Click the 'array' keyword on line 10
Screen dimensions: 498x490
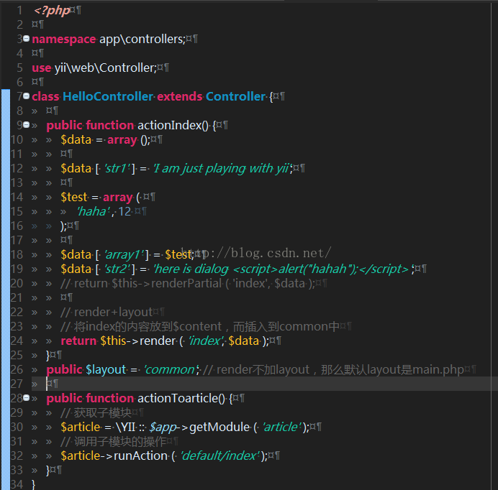click(x=122, y=140)
